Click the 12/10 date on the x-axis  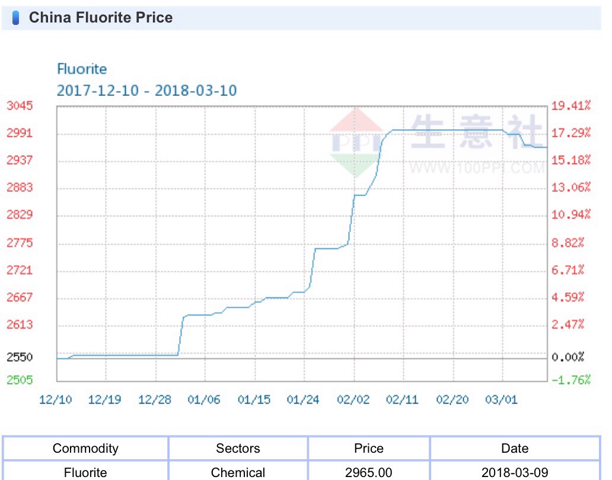pos(55,399)
